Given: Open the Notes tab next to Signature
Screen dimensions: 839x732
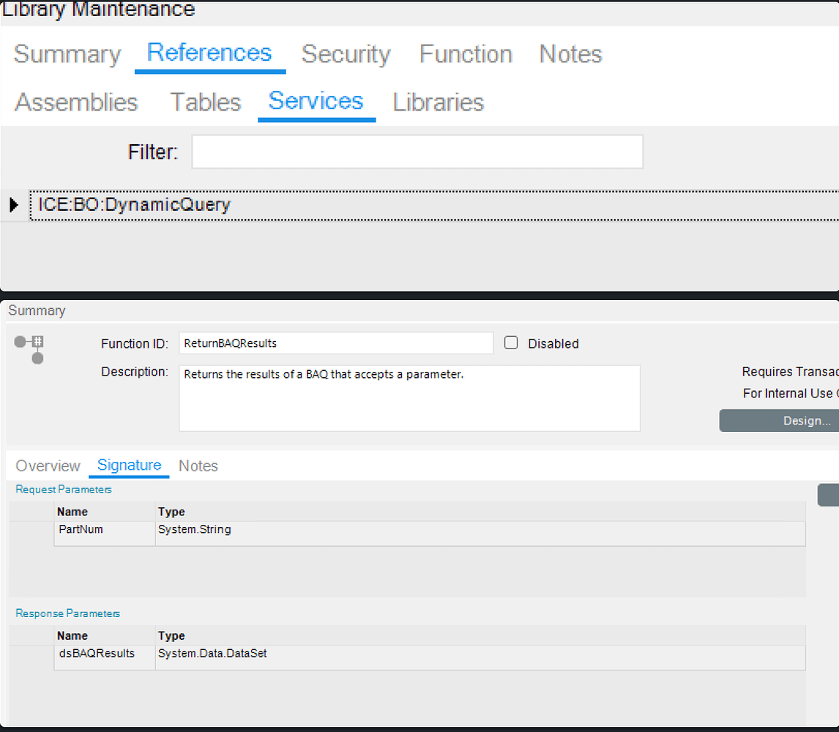Looking at the screenshot, I should tap(198, 466).
